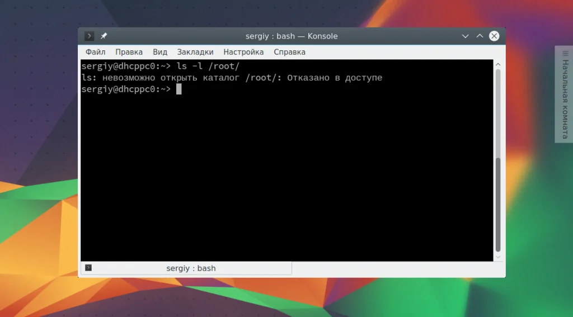Click the terminal scrollbar up arrow
This screenshot has width=573, height=317.
click(x=497, y=65)
